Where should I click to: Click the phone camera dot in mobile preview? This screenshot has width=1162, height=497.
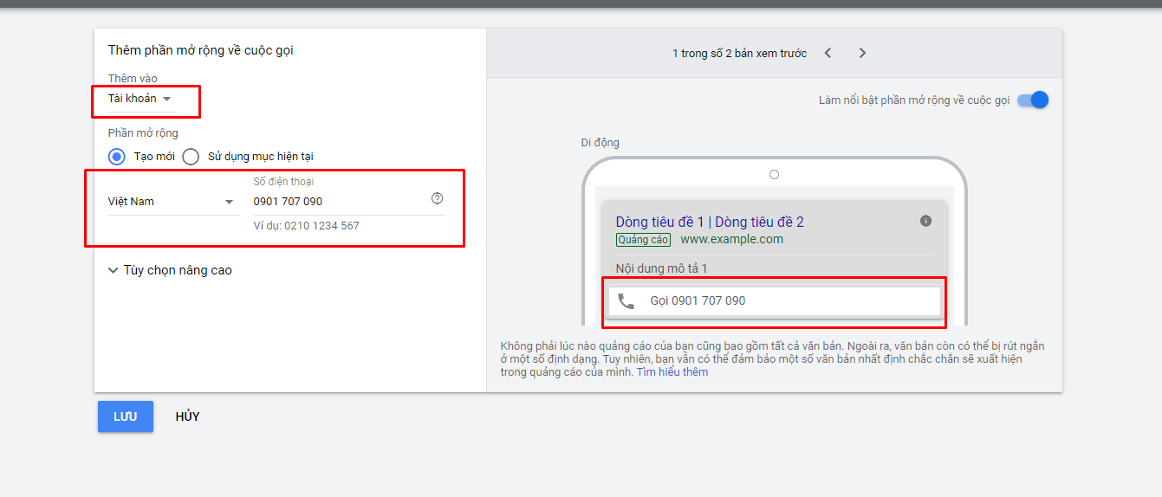(774, 175)
